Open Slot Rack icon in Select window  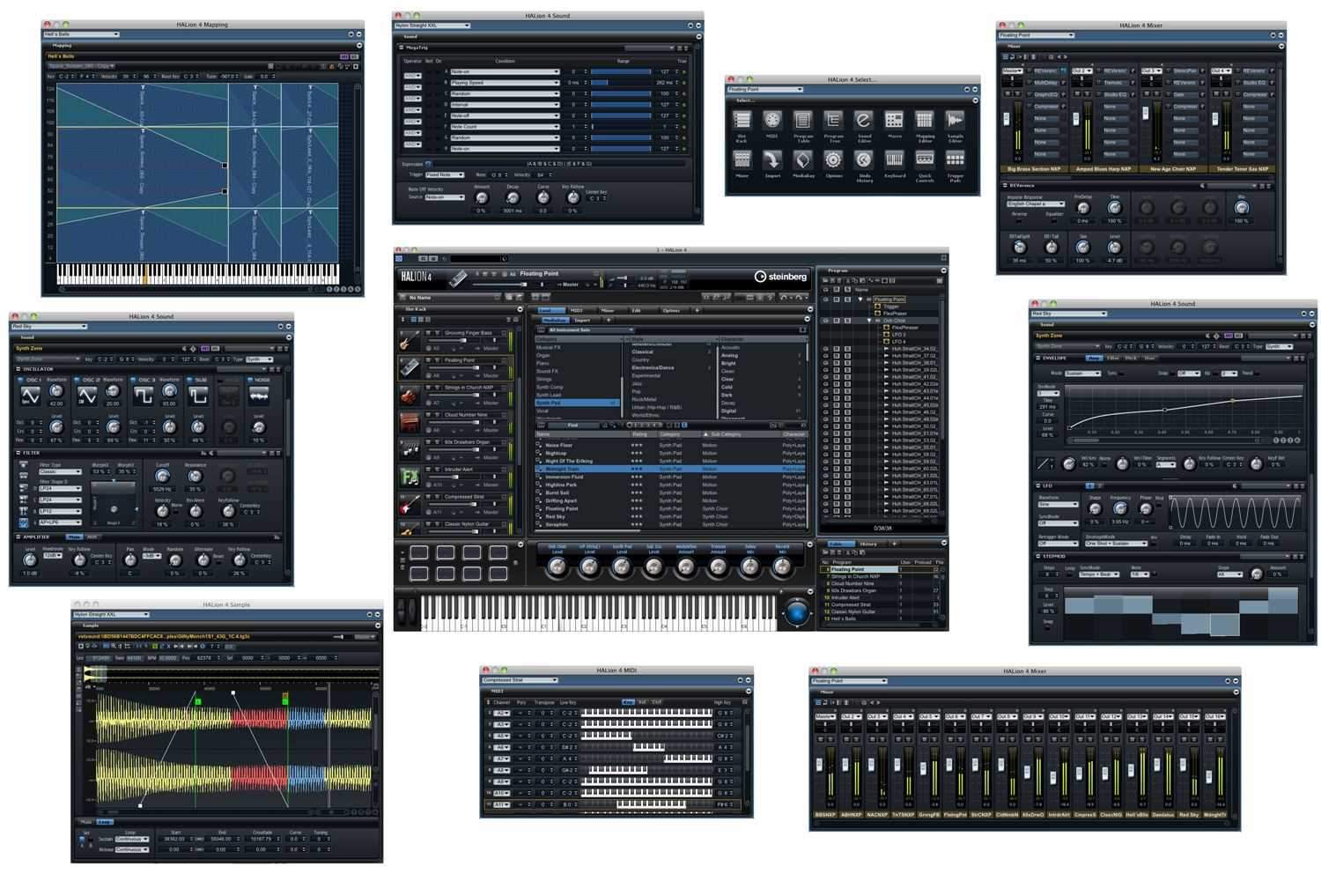point(742,120)
